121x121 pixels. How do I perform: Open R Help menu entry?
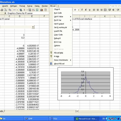click(x=61, y=56)
